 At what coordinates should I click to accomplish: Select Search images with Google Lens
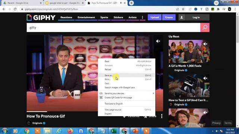point(127,87)
